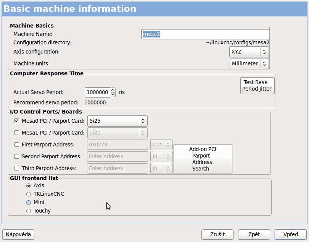Uncheck Mesa0 PCI / Parport Card checkbox
The width and height of the screenshot is (309, 242).
[x=16, y=121]
